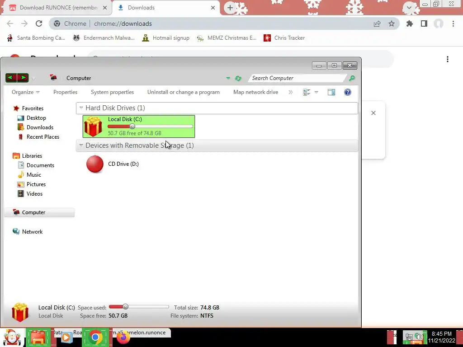
Task: Go back with Explorer green back arrow
Action: tap(11, 78)
